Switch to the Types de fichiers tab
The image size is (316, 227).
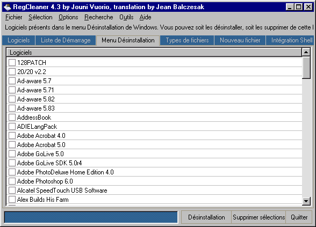point(187,40)
